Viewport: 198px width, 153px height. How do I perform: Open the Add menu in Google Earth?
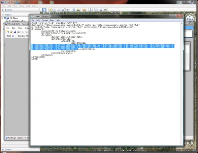pyautogui.click(x=28, y=6)
